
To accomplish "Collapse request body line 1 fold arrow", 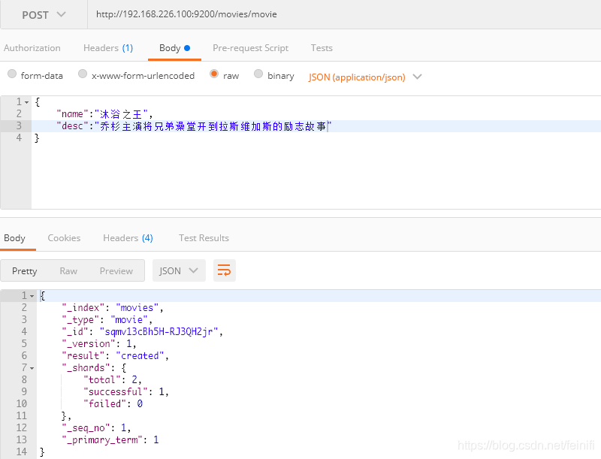I will (x=27, y=102).
